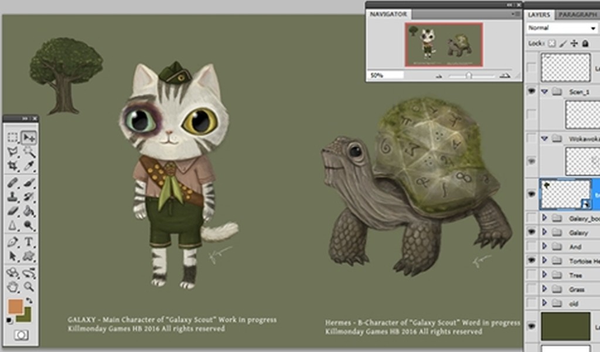Select the Hand tool
The image size is (600, 352).
coord(13,286)
